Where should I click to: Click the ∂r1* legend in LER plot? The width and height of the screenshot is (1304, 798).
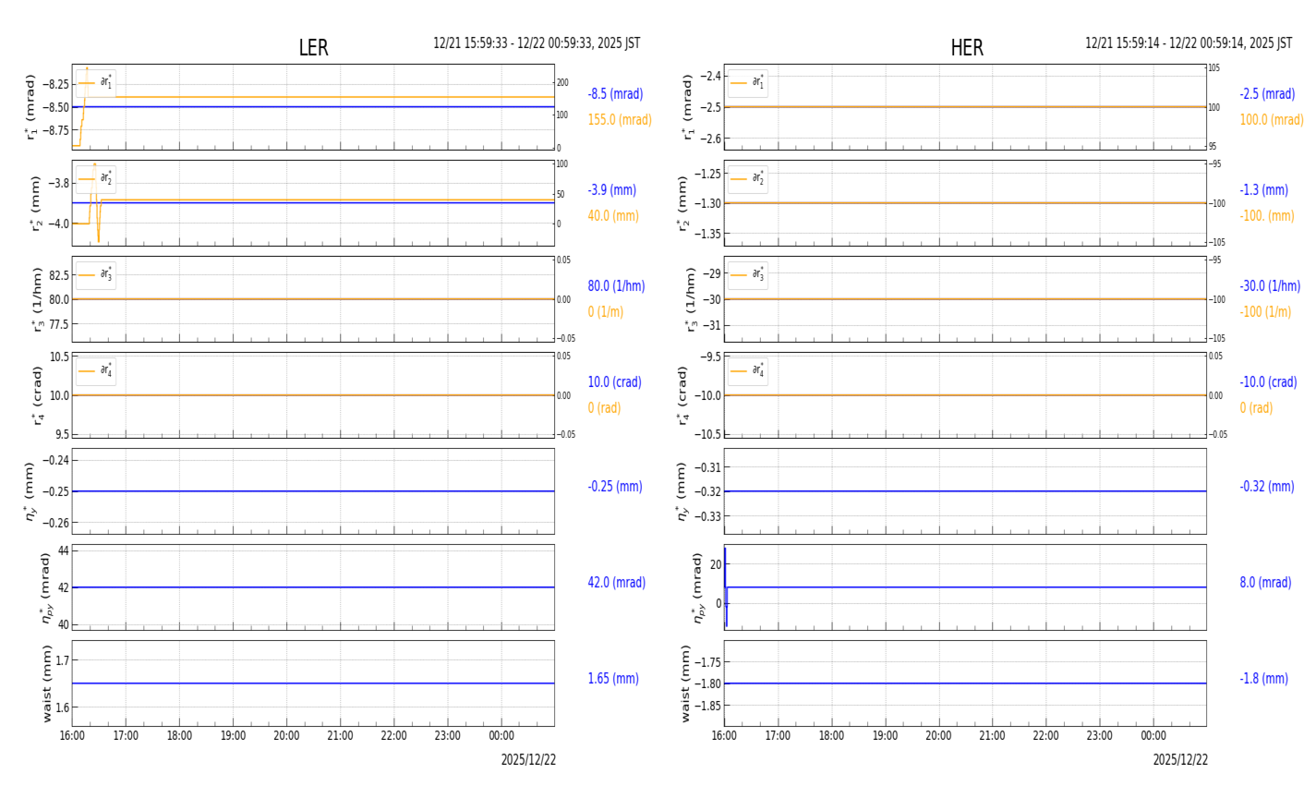point(95,82)
